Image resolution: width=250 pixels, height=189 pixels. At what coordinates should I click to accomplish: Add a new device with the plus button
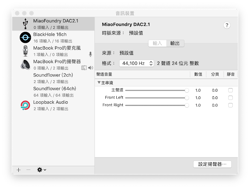(19, 170)
